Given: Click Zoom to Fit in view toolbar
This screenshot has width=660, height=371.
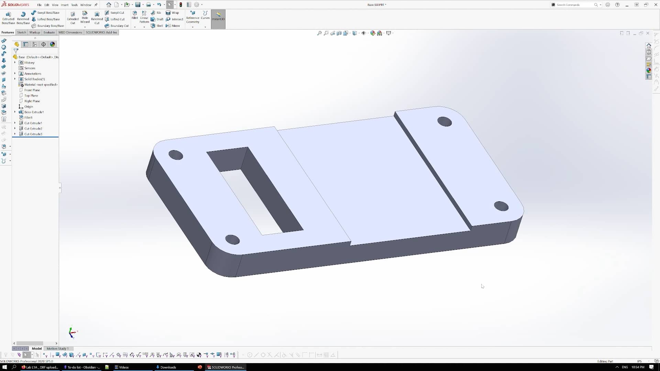Looking at the screenshot, I should click(320, 33).
